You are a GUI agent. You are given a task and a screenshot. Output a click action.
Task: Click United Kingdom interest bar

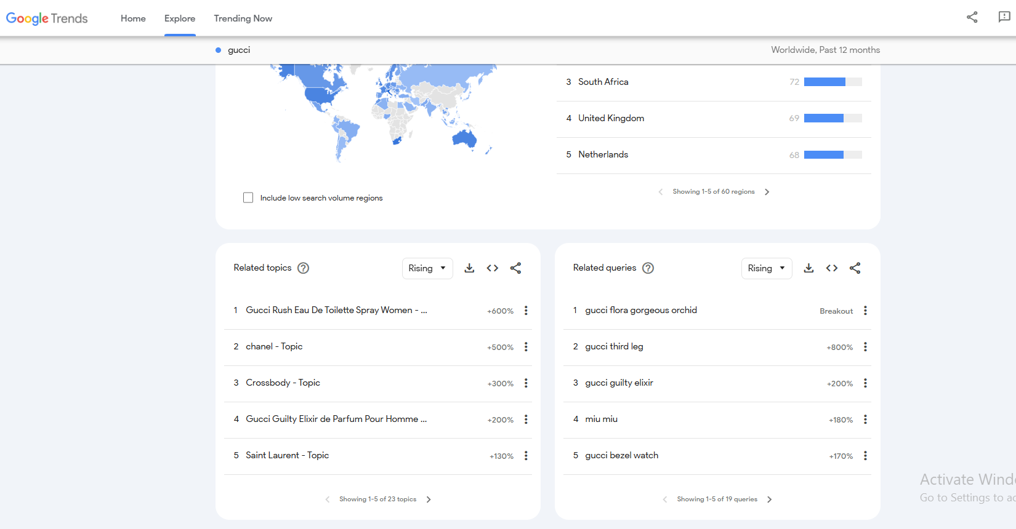[x=833, y=118]
